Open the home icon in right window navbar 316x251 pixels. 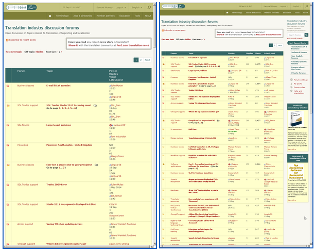click(x=227, y=12)
